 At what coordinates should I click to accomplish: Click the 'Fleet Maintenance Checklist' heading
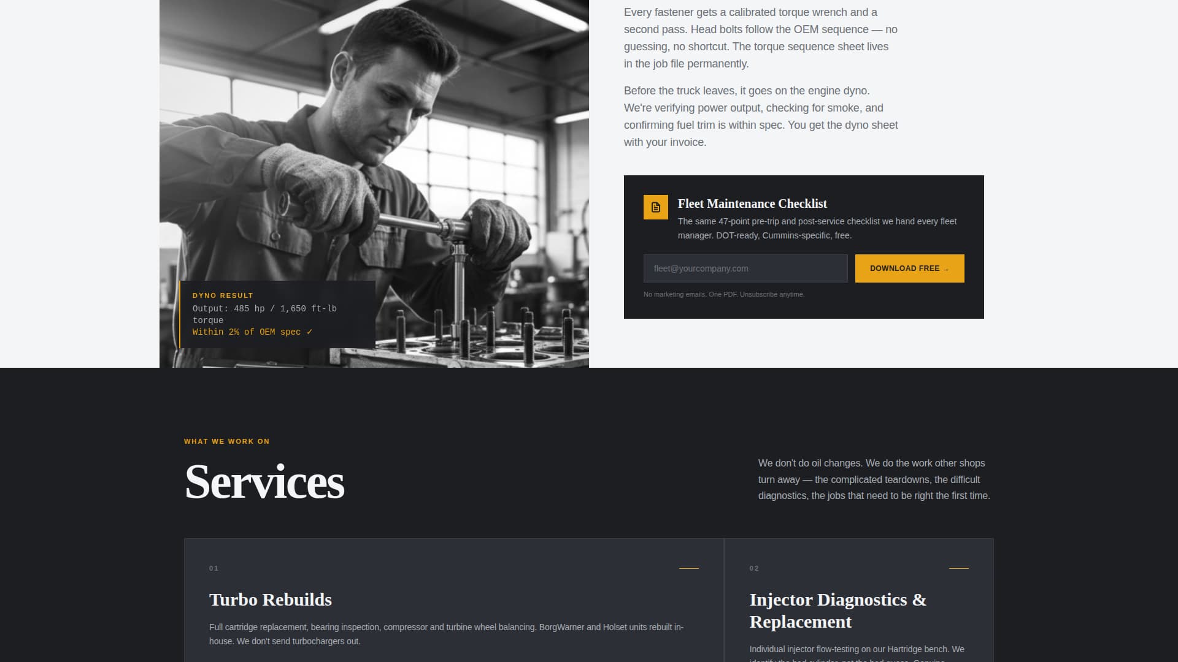pos(752,204)
